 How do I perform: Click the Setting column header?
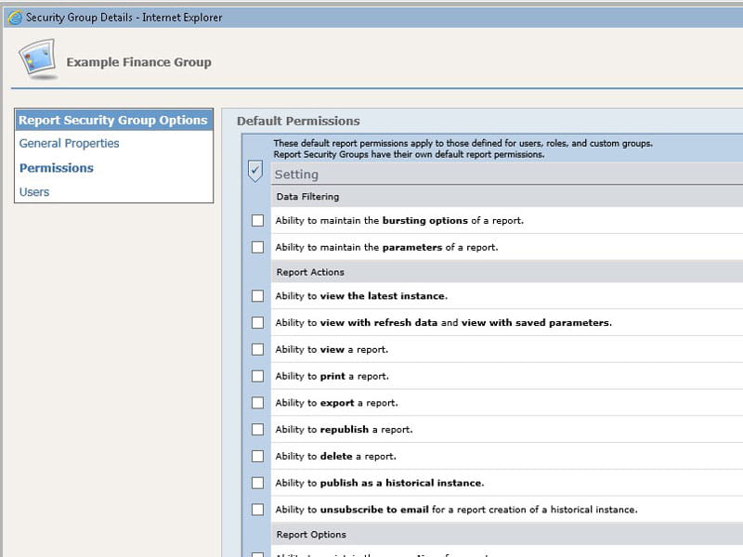(296, 175)
